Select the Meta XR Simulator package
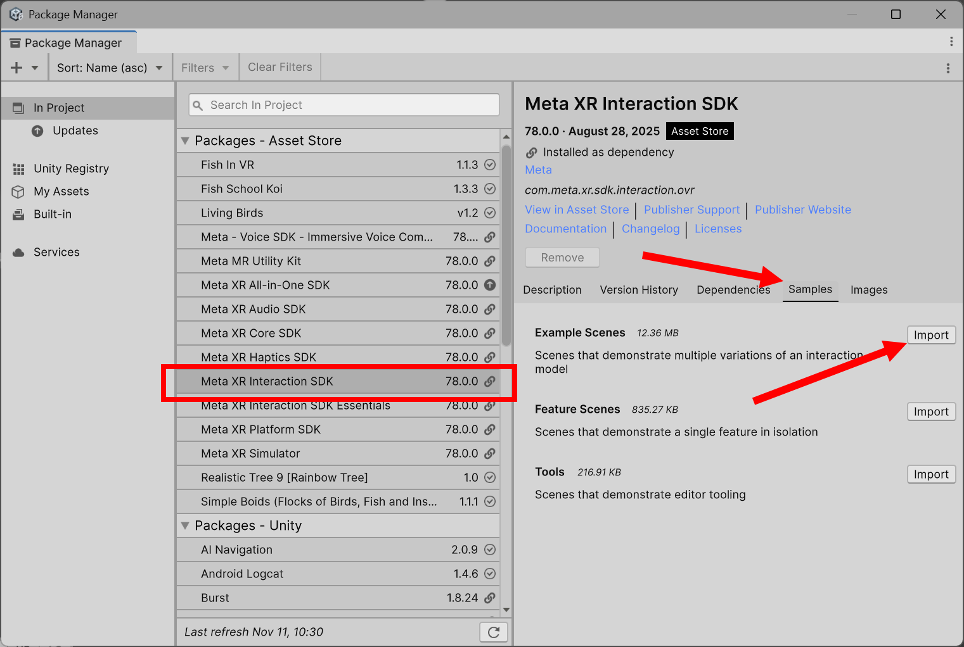The height and width of the screenshot is (647, 964). [x=338, y=453]
